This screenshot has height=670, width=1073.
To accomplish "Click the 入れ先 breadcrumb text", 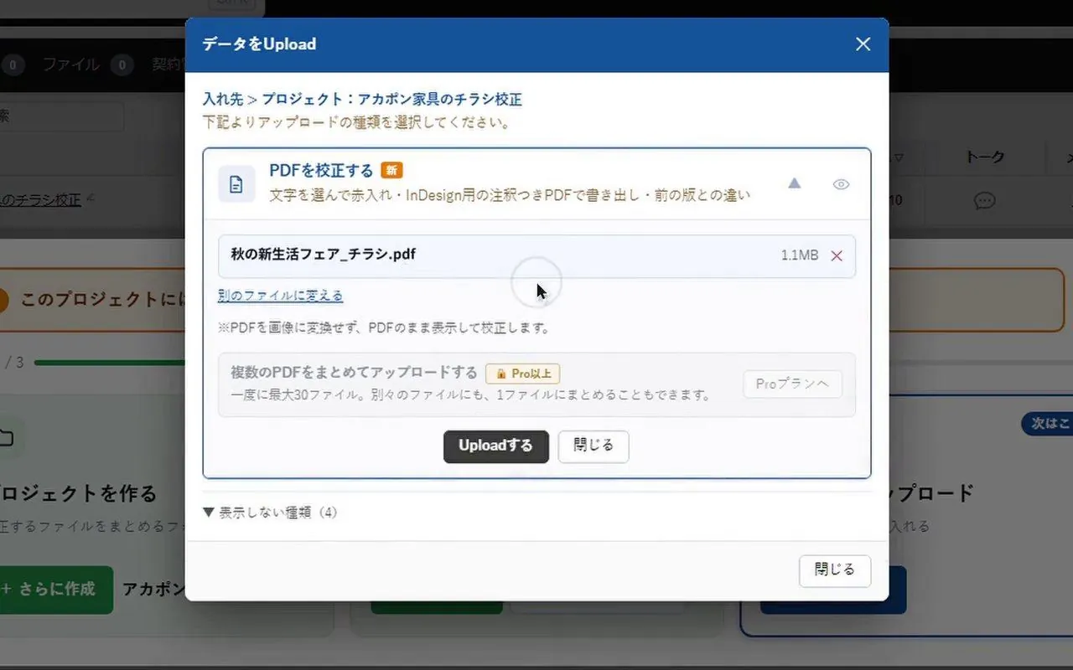I will pos(222,99).
